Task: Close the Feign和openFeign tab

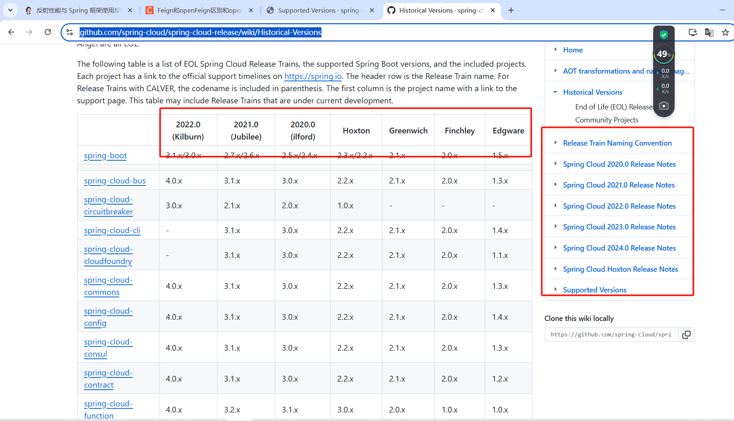Action: (251, 10)
